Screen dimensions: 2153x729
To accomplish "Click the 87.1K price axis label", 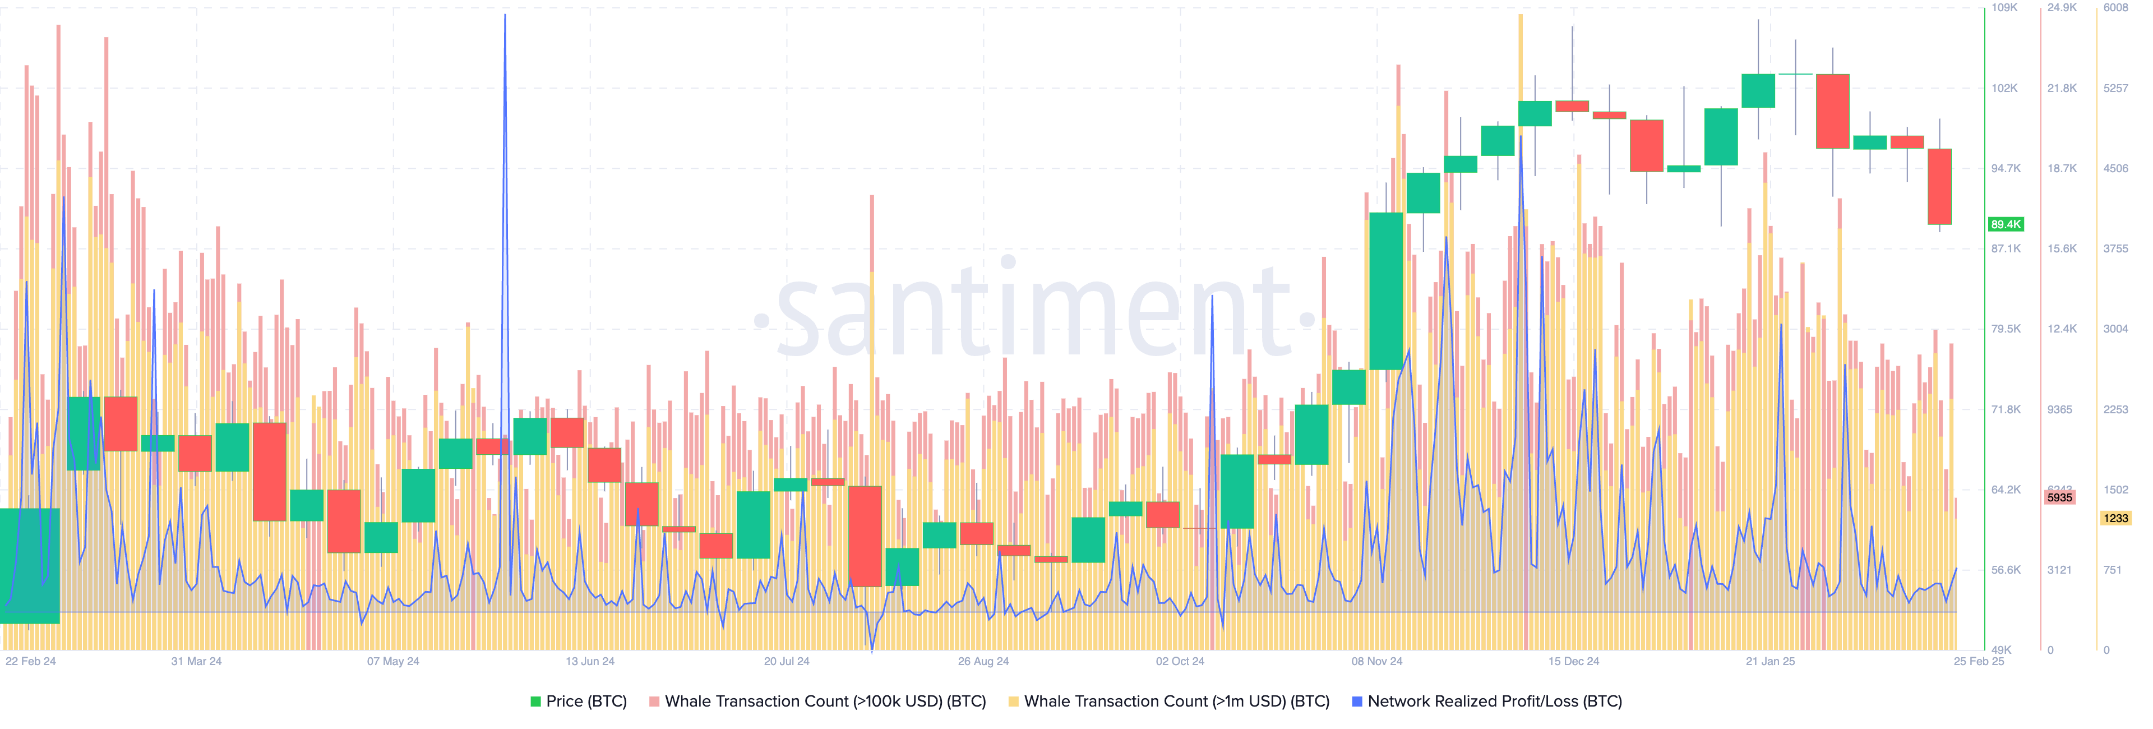I will (2006, 248).
